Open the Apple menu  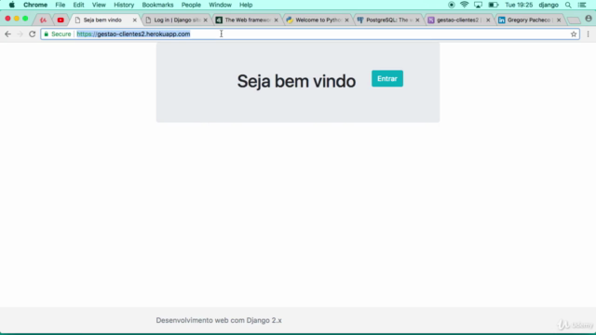point(12,5)
